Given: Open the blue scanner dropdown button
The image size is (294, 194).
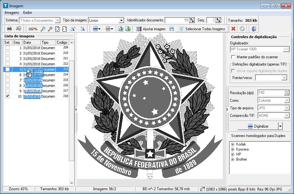Looking at the screenshot, I should 97,29.
